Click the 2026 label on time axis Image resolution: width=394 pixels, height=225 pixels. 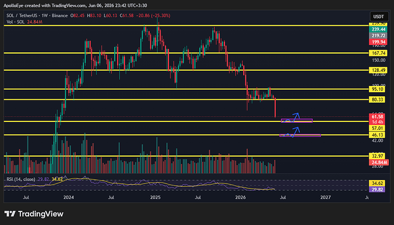240,198
